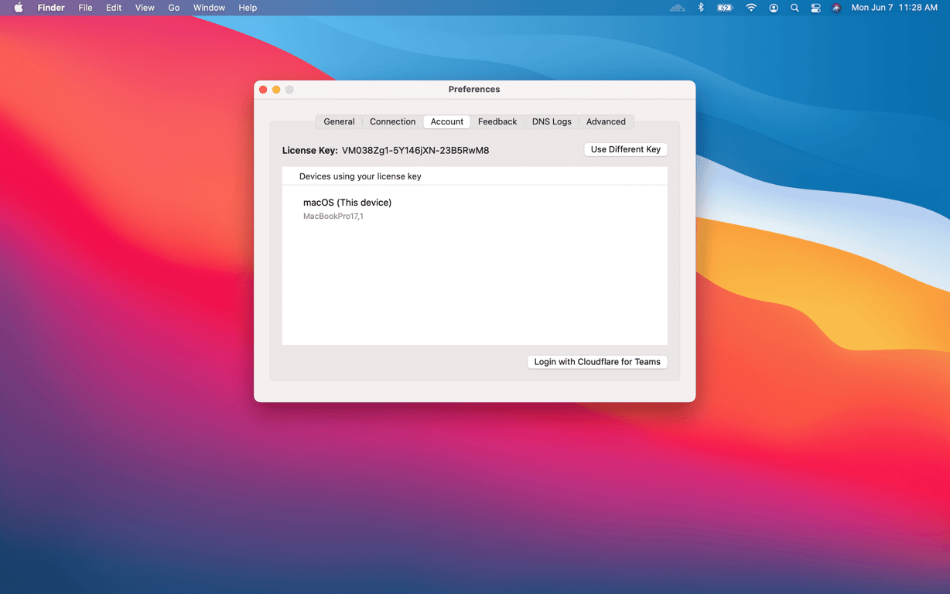Image resolution: width=950 pixels, height=594 pixels.
Task: Click the License Key label
Action: pos(309,150)
